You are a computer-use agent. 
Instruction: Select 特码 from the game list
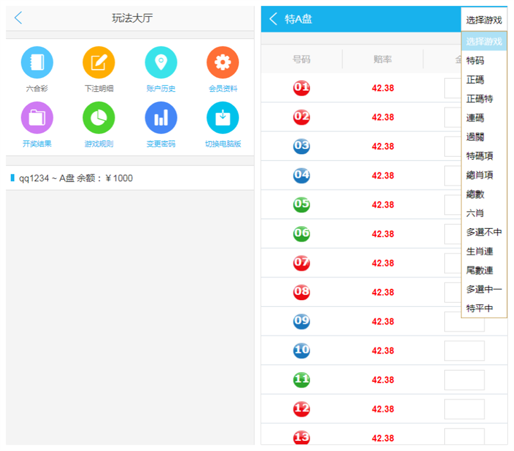[476, 60]
